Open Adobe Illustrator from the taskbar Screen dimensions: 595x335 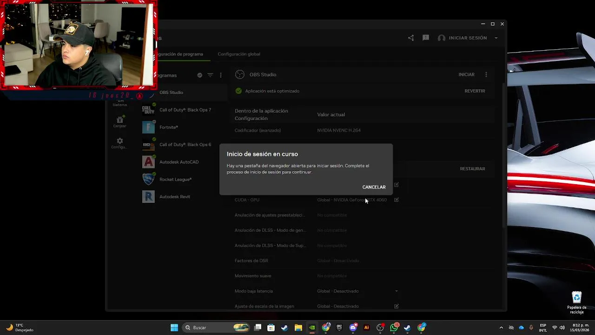[x=366, y=328]
